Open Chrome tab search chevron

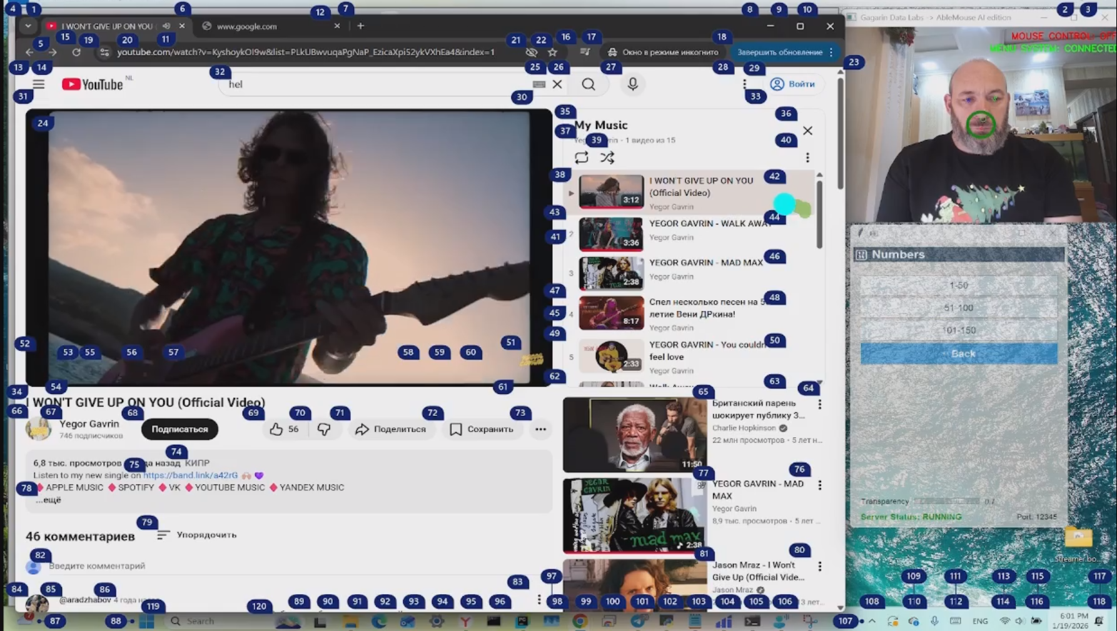[28, 26]
